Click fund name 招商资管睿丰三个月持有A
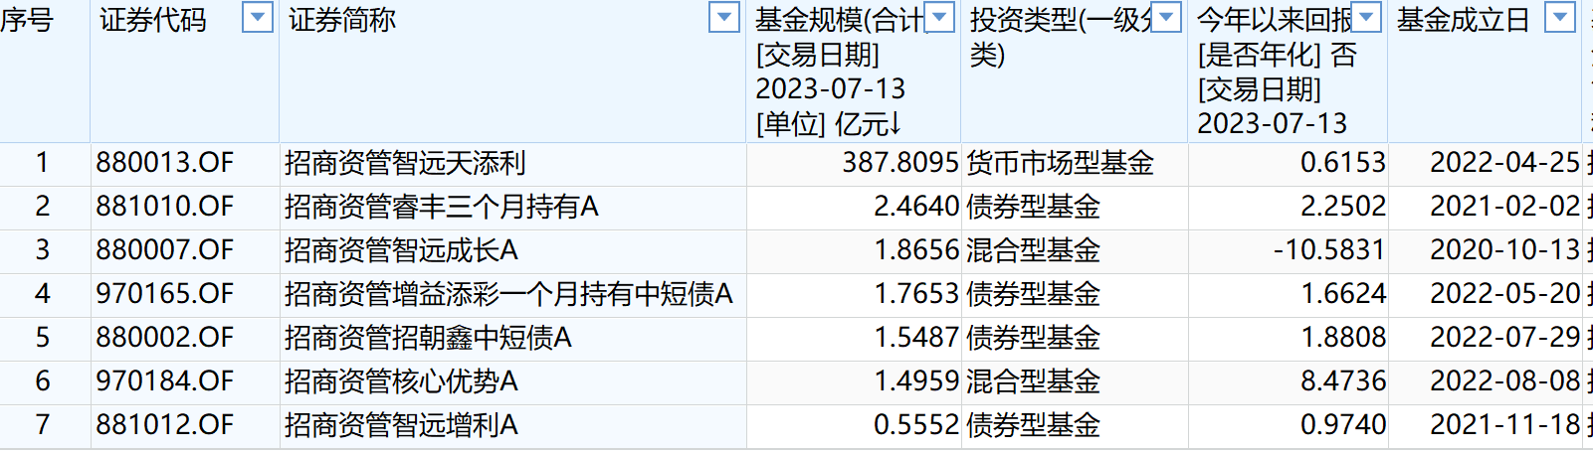Viewport: 1593px width, 453px height. pyautogui.click(x=442, y=207)
